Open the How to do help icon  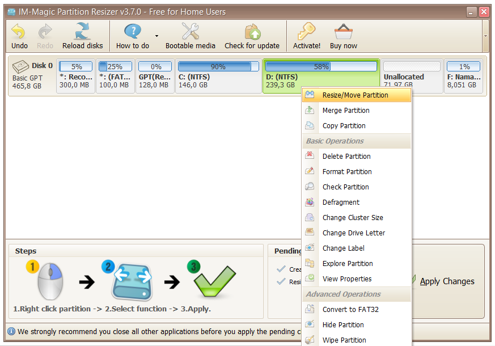click(133, 32)
